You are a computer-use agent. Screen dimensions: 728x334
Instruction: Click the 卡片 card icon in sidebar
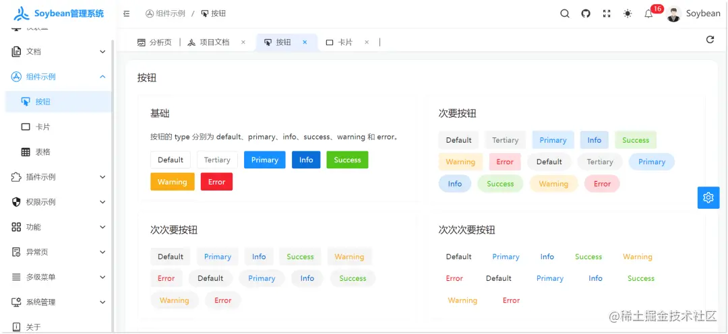pos(26,127)
